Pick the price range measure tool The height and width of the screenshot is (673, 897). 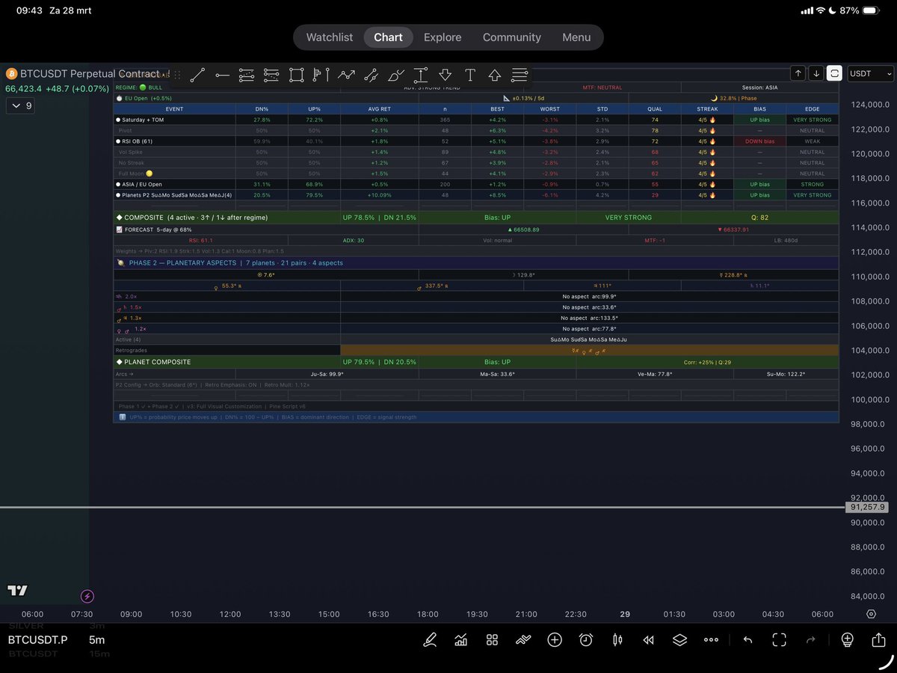tap(421, 75)
